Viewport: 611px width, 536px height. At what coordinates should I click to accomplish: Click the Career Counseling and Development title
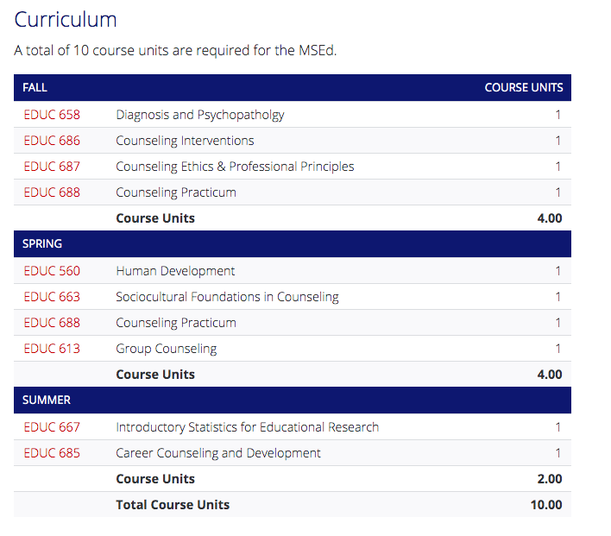click(x=218, y=453)
